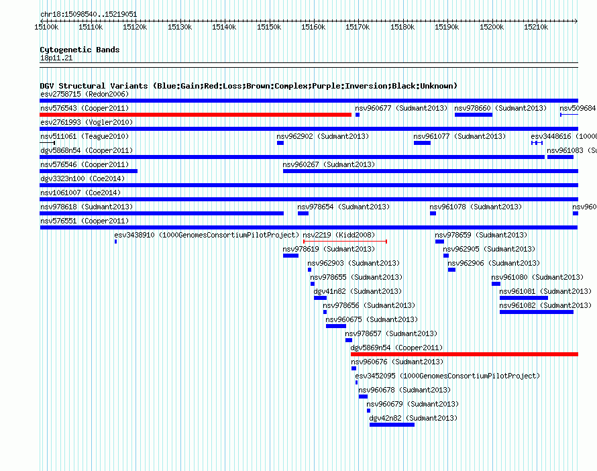Viewport: 597px width, 471px height.
Task: Select the nsv509684 variant label
Action: pos(577,108)
